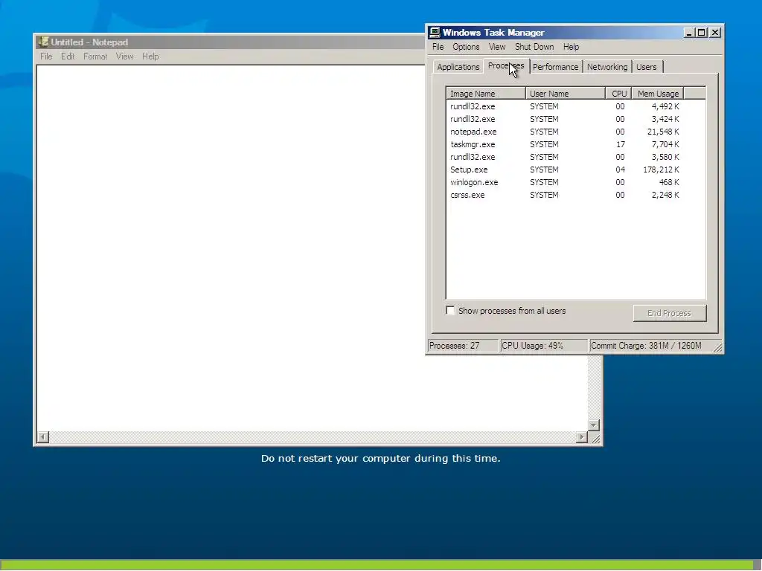Click Notepad horizontal scrollbar left arrow
This screenshot has width=762, height=571.
pyautogui.click(x=43, y=437)
